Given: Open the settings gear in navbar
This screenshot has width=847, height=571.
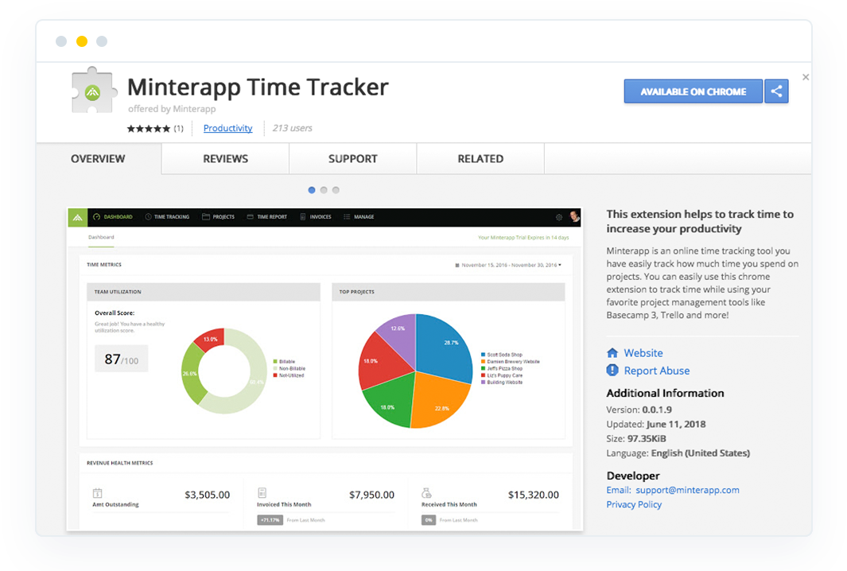Looking at the screenshot, I should coord(559,217).
